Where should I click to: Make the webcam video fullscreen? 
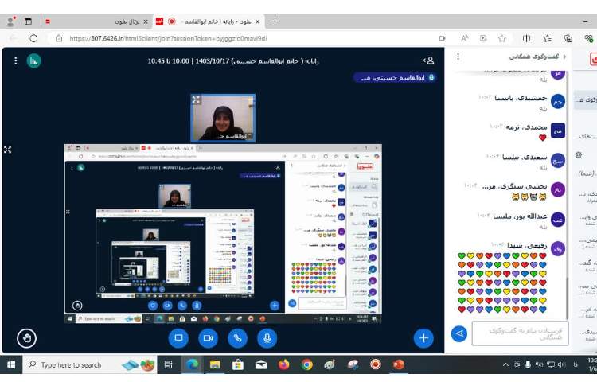[196, 99]
